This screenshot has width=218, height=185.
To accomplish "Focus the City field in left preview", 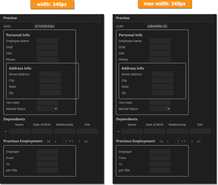I will click(50, 80).
